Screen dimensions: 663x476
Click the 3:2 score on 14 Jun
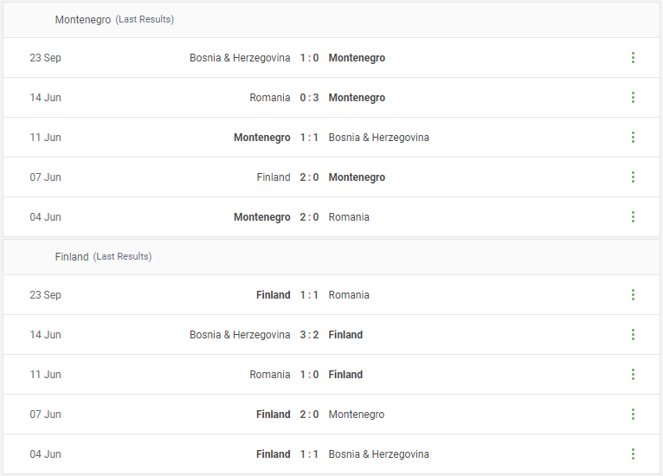pyautogui.click(x=309, y=335)
